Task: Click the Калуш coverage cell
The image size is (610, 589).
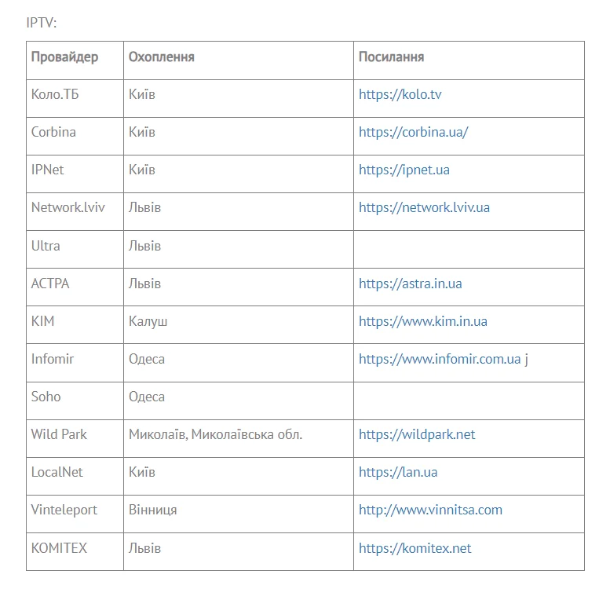Action: pyautogui.click(x=148, y=321)
